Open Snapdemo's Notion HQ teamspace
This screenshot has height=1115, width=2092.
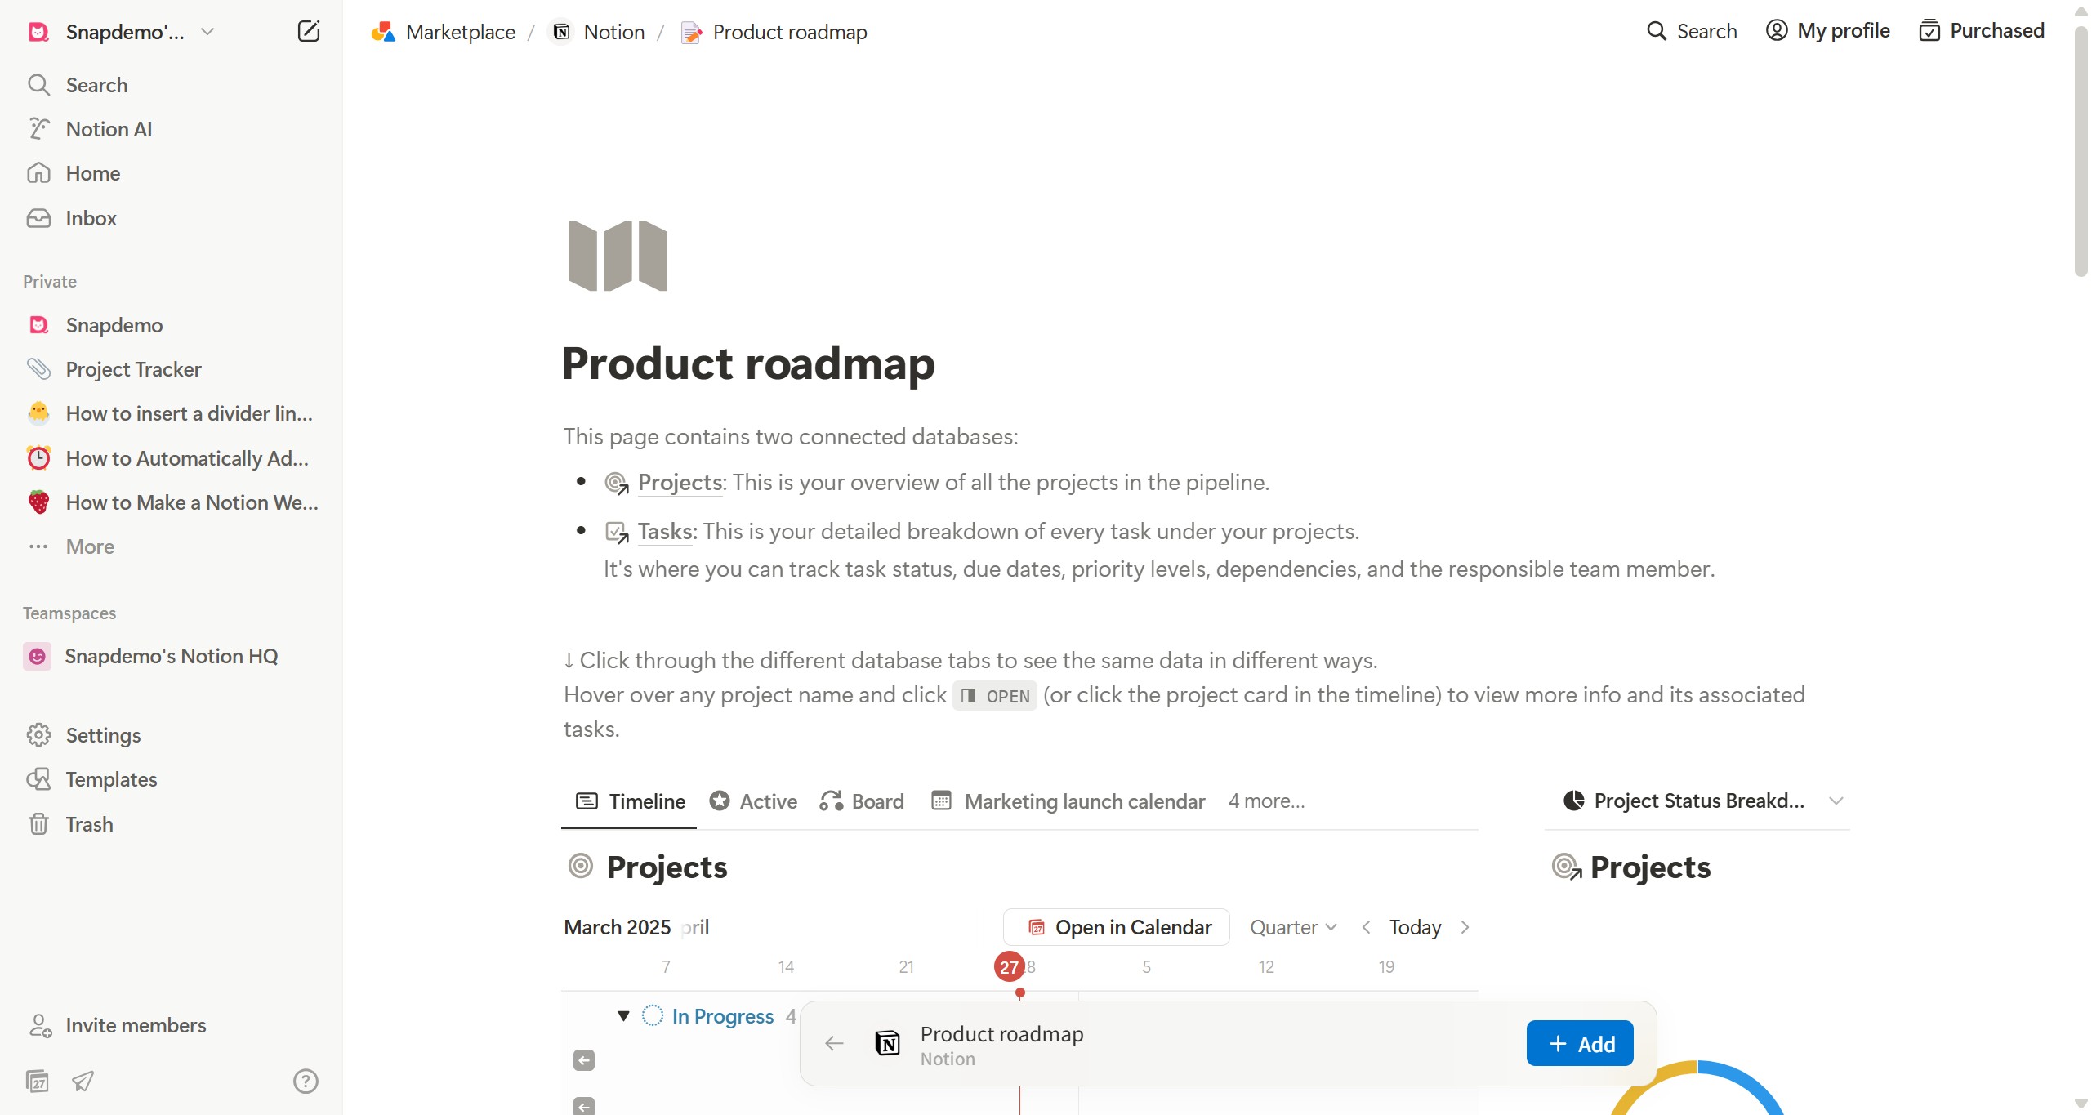click(171, 656)
